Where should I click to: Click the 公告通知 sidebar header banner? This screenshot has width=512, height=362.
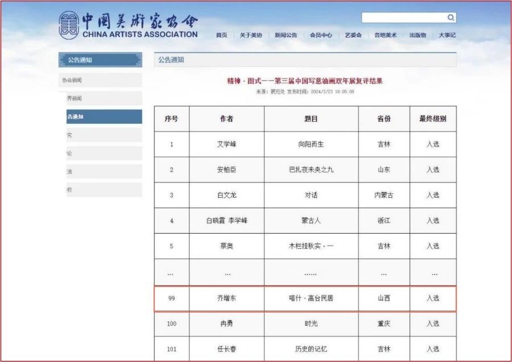[x=100, y=60]
